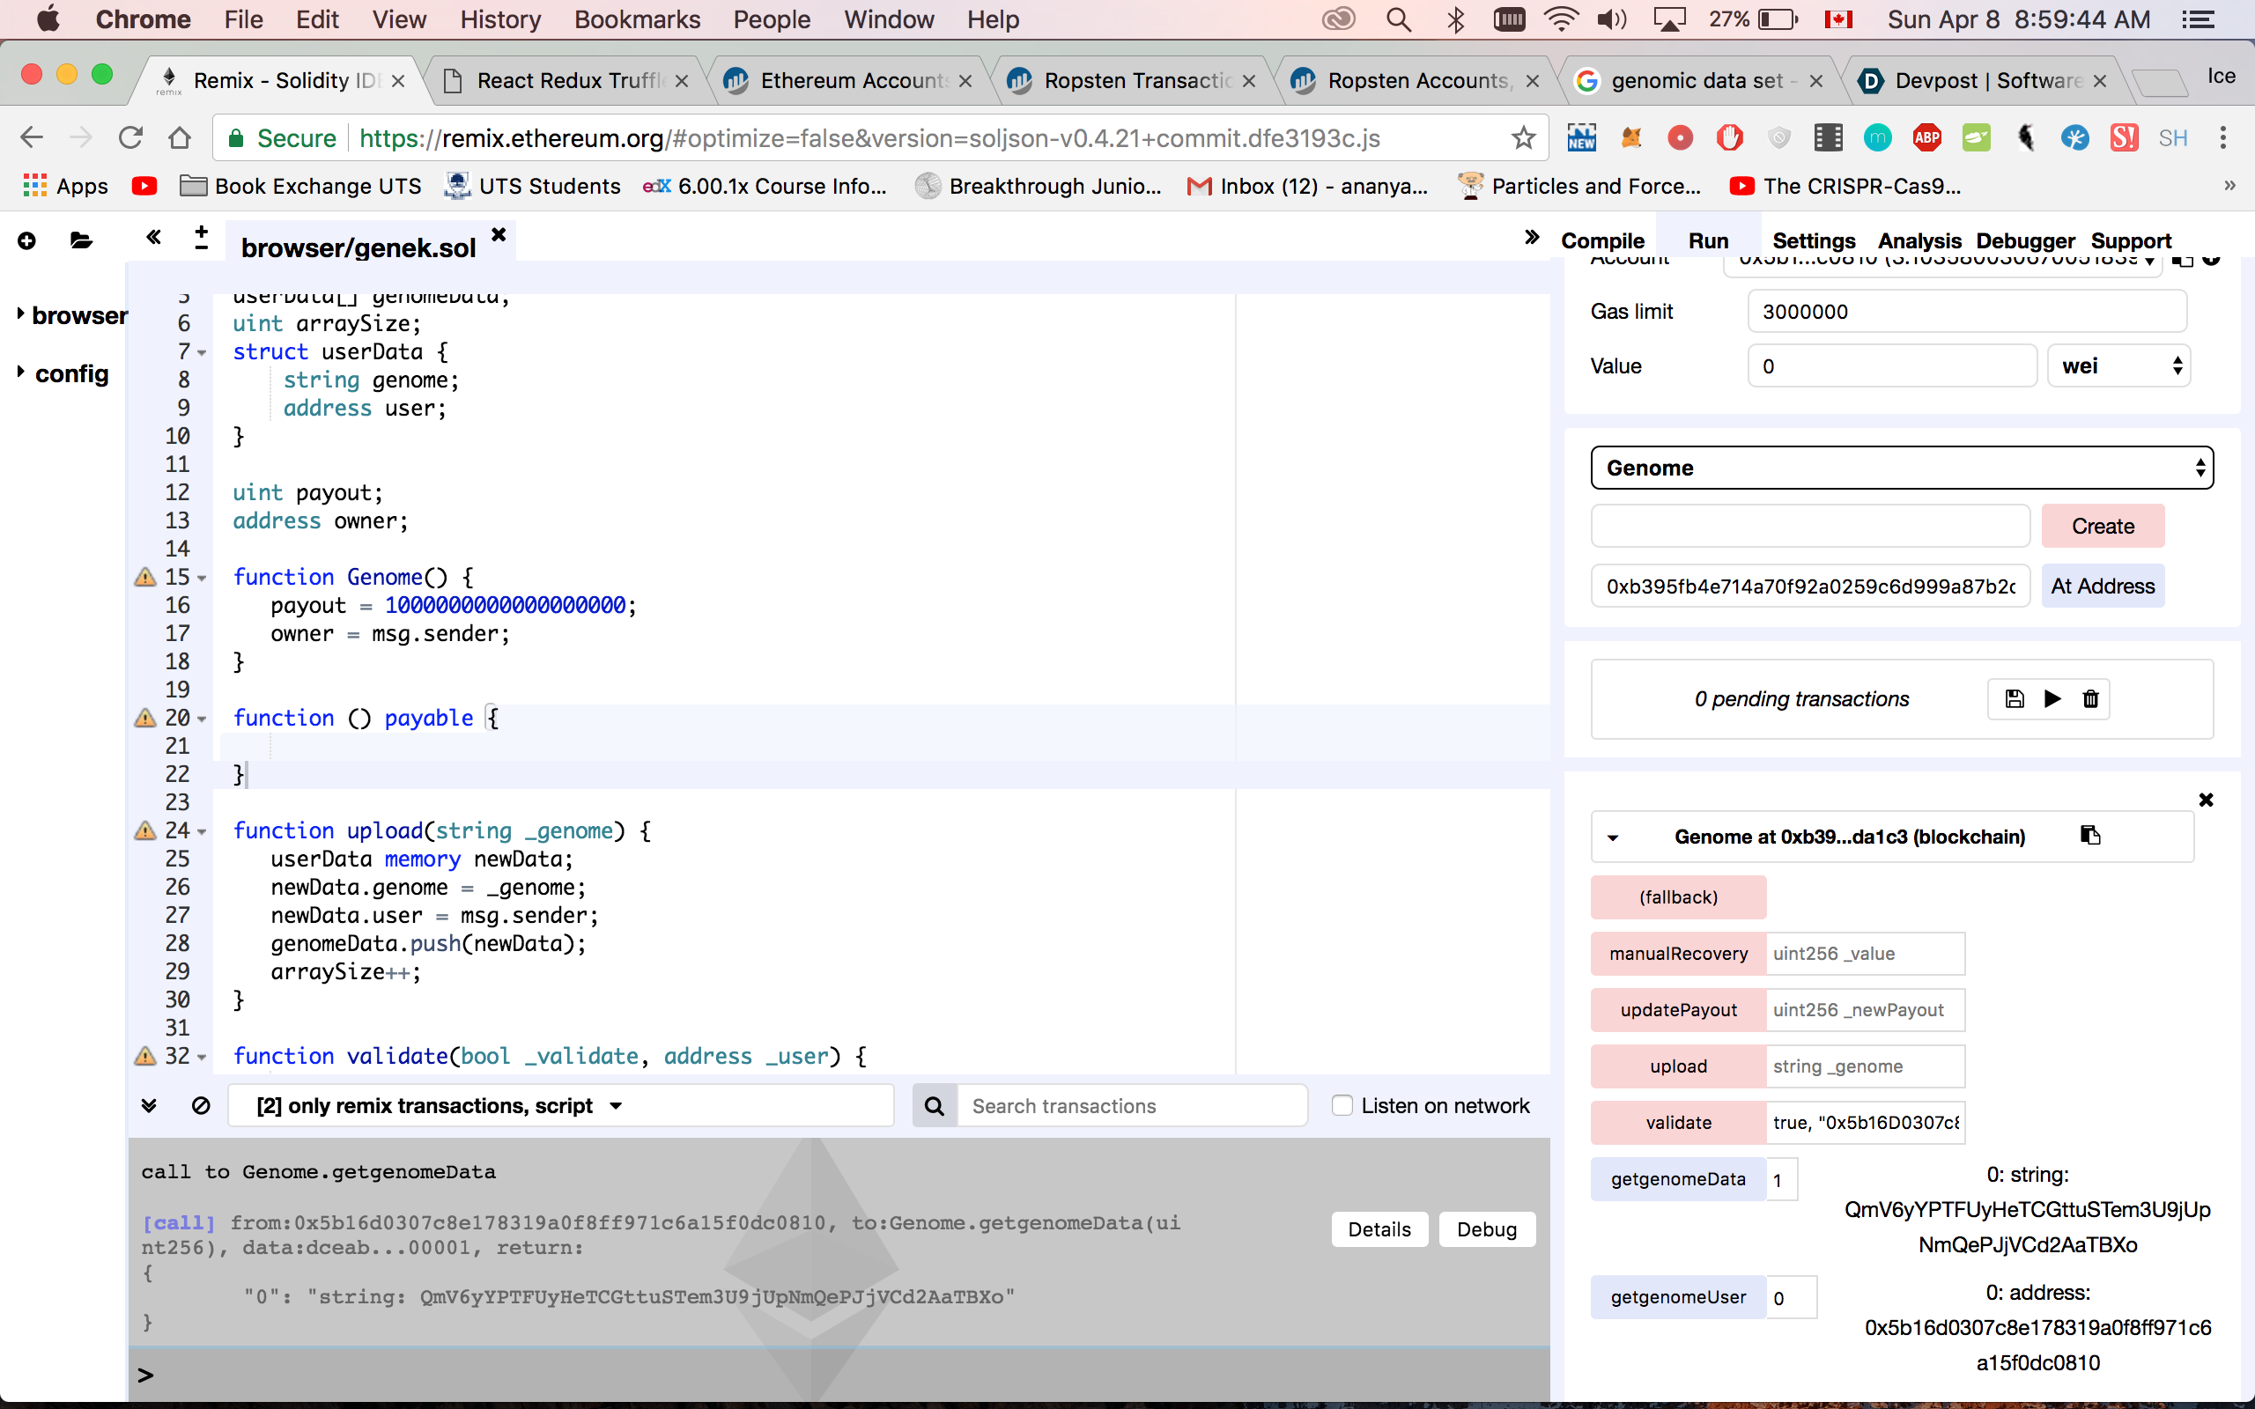The image size is (2255, 1409).
Task: Open the file folder icon in Remix
Action: pyautogui.click(x=81, y=241)
